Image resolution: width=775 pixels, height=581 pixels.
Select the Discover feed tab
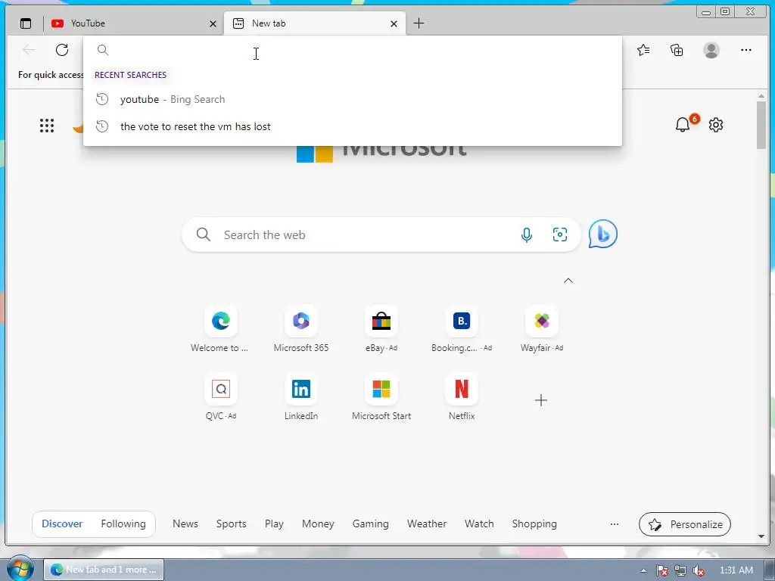point(62,524)
